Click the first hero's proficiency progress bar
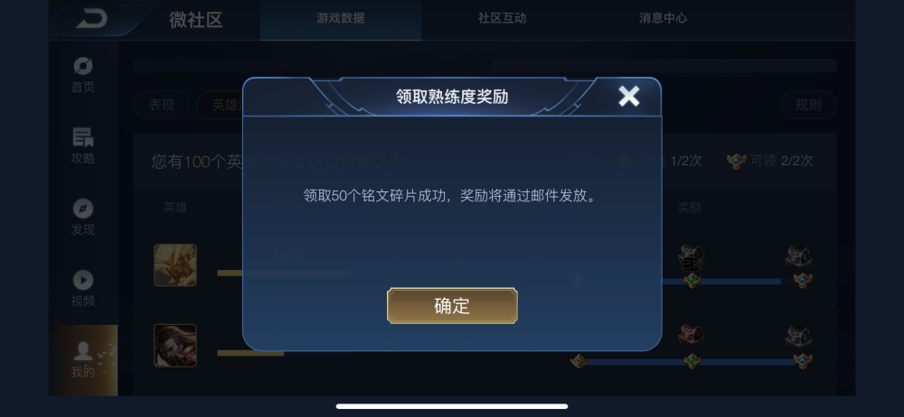The width and height of the screenshot is (904, 417). click(x=284, y=273)
